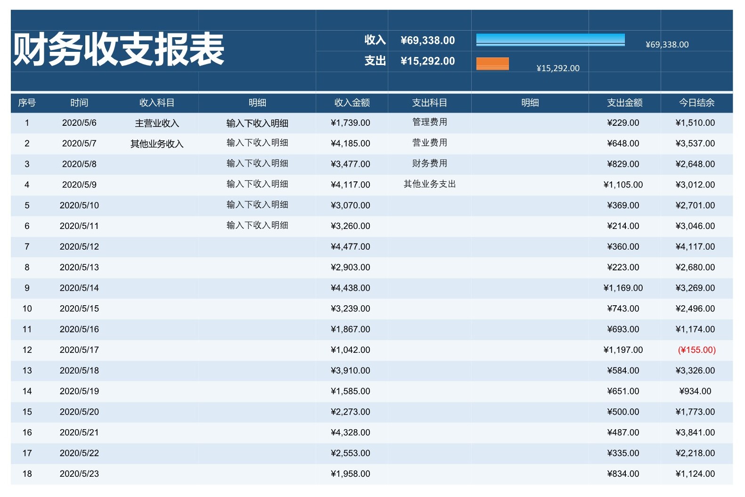Click the 其他业务收入 cell
This screenshot has height=497, width=745.
(157, 144)
